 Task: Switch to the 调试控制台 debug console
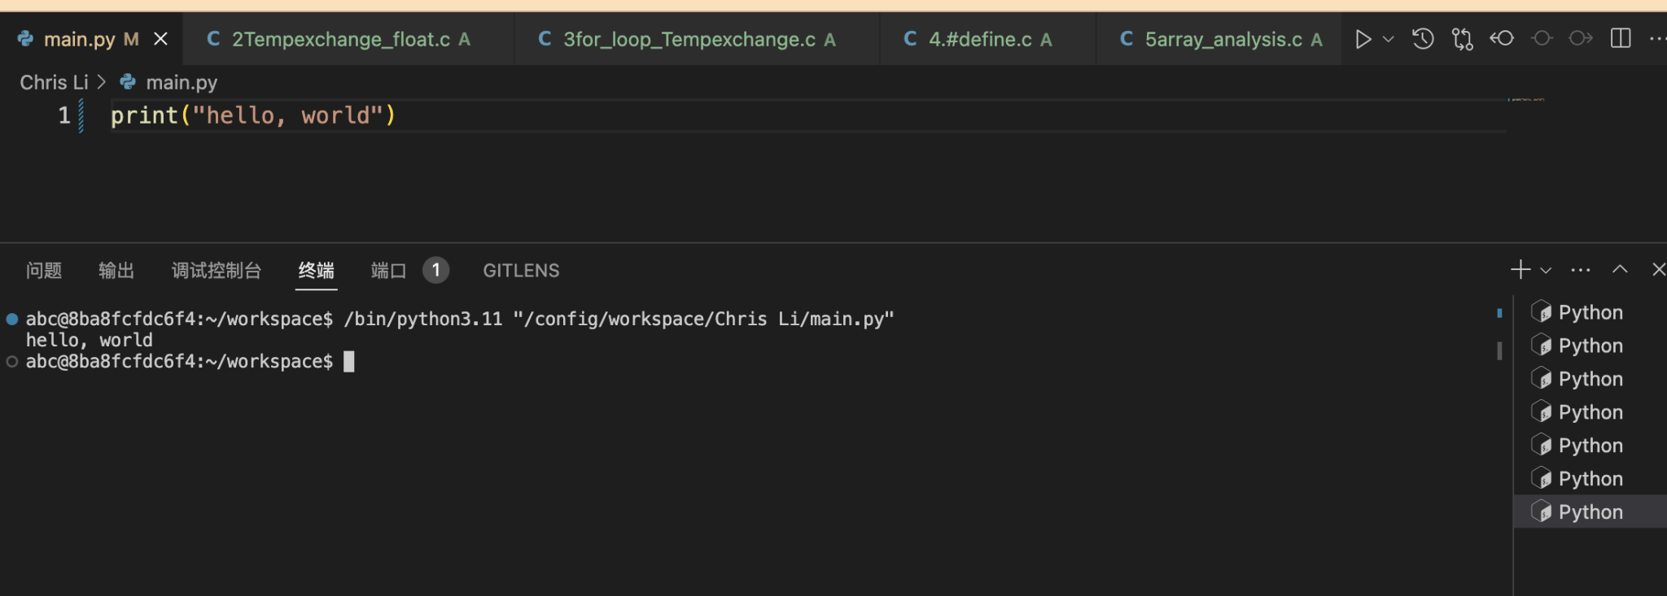(x=217, y=271)
